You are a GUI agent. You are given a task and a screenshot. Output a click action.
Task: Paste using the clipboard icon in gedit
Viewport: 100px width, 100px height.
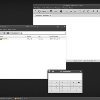(x=88, y=11)
